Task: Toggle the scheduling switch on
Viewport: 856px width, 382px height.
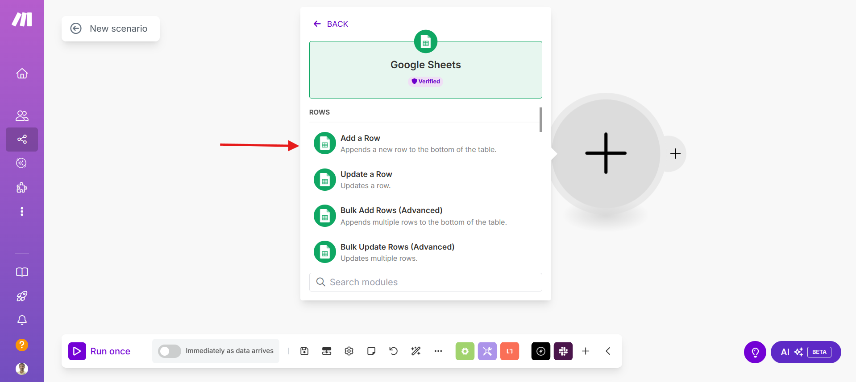Action: (170, 351)
